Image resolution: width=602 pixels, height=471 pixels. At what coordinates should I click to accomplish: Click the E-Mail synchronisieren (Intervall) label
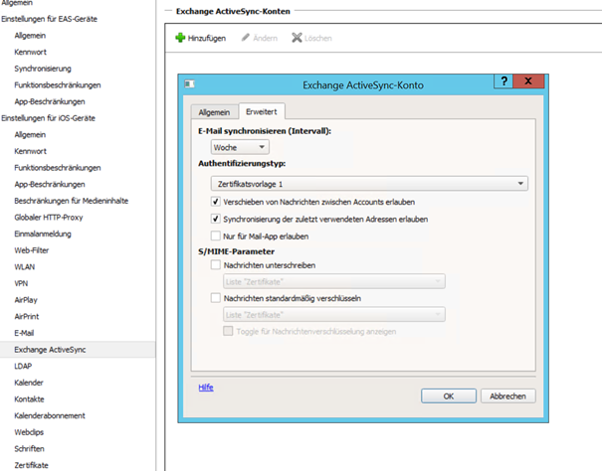[x=265, y=131]
